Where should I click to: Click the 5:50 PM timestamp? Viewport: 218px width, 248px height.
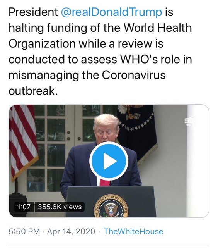click(24, 232)
